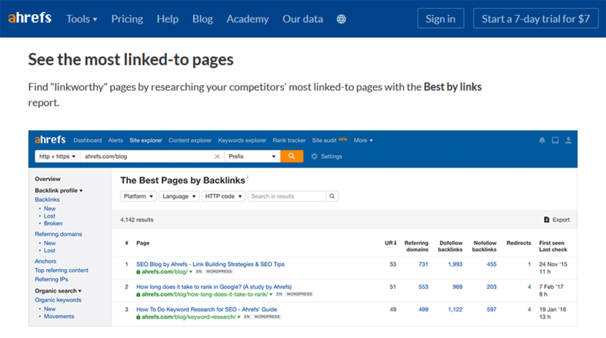This screenshot has height=338, width=606.
Task: Click search magnifier in results filter
Action: [332, 196]
